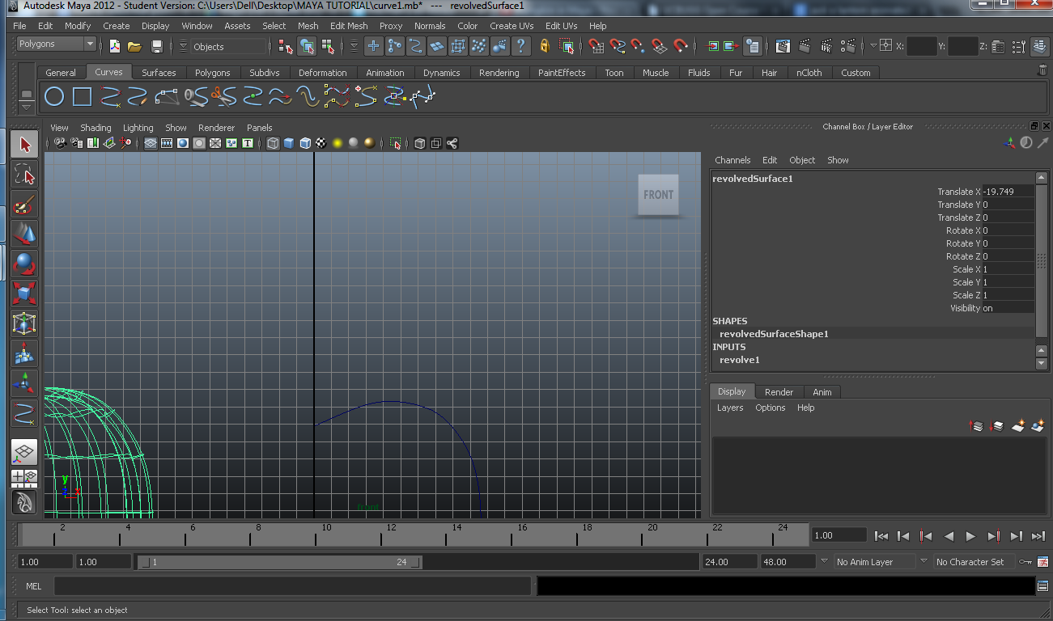The image size is (1053, 621).
Task: Click the Insert Knot shelf icon
Action: 253,98
